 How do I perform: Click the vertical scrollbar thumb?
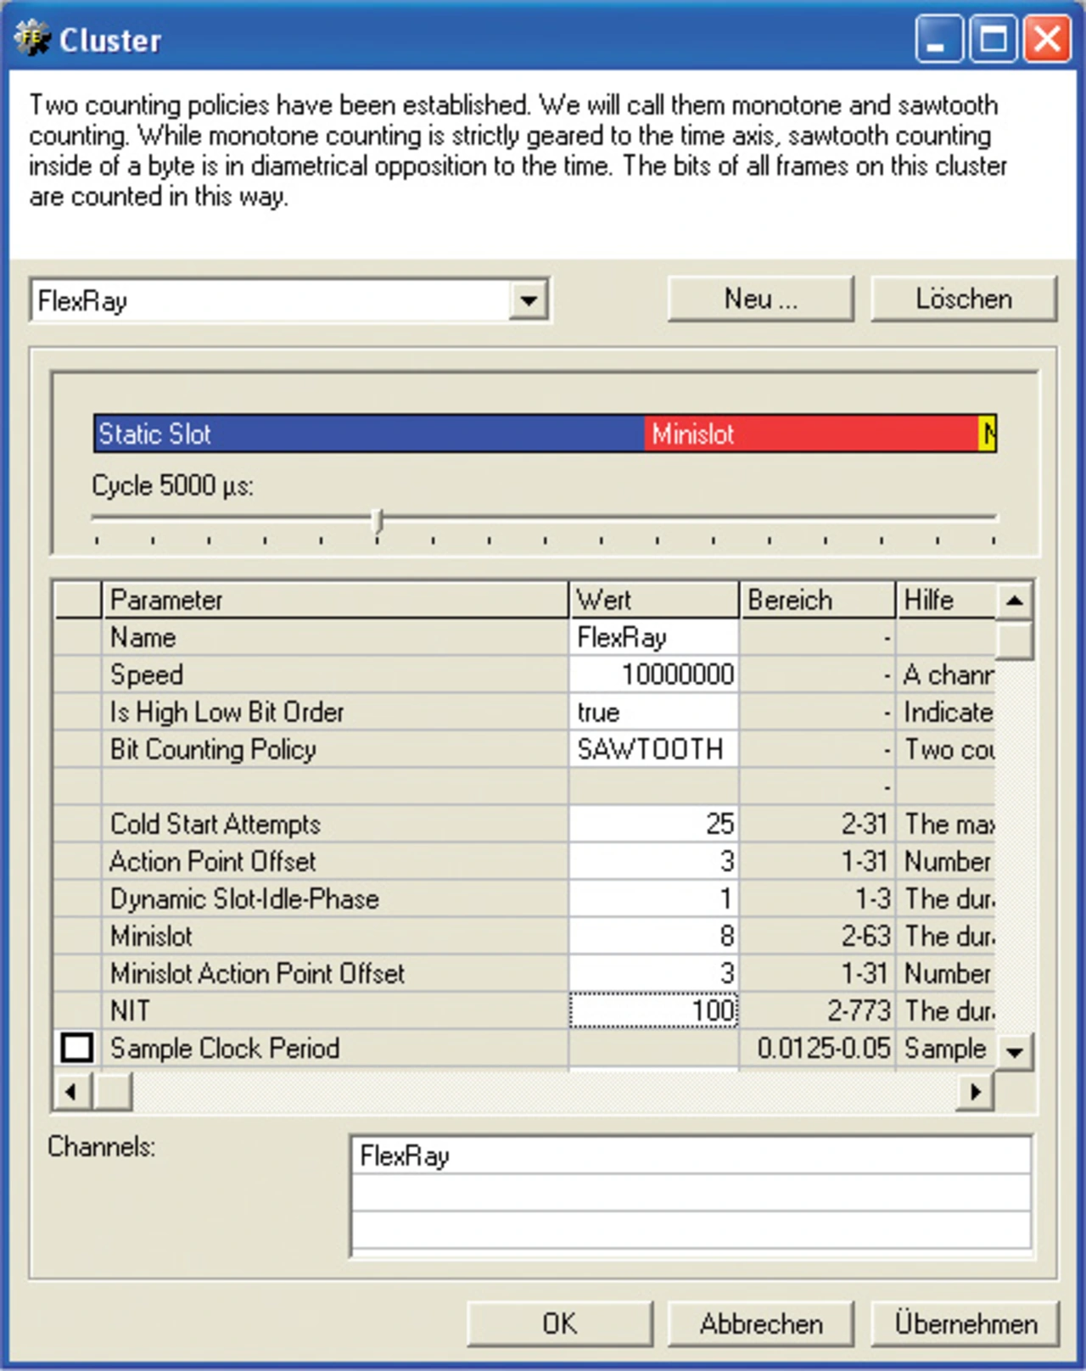pyautogui.click(x=1014, y=640)
